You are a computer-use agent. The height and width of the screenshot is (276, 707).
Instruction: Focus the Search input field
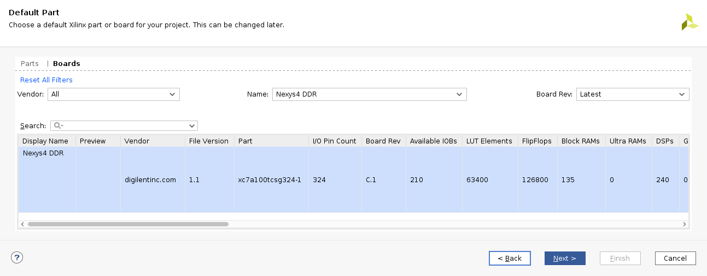click(124, 125)
